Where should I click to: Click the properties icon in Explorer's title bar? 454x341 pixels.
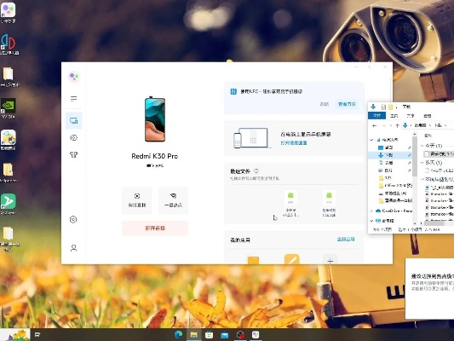[x=383, y=107]
